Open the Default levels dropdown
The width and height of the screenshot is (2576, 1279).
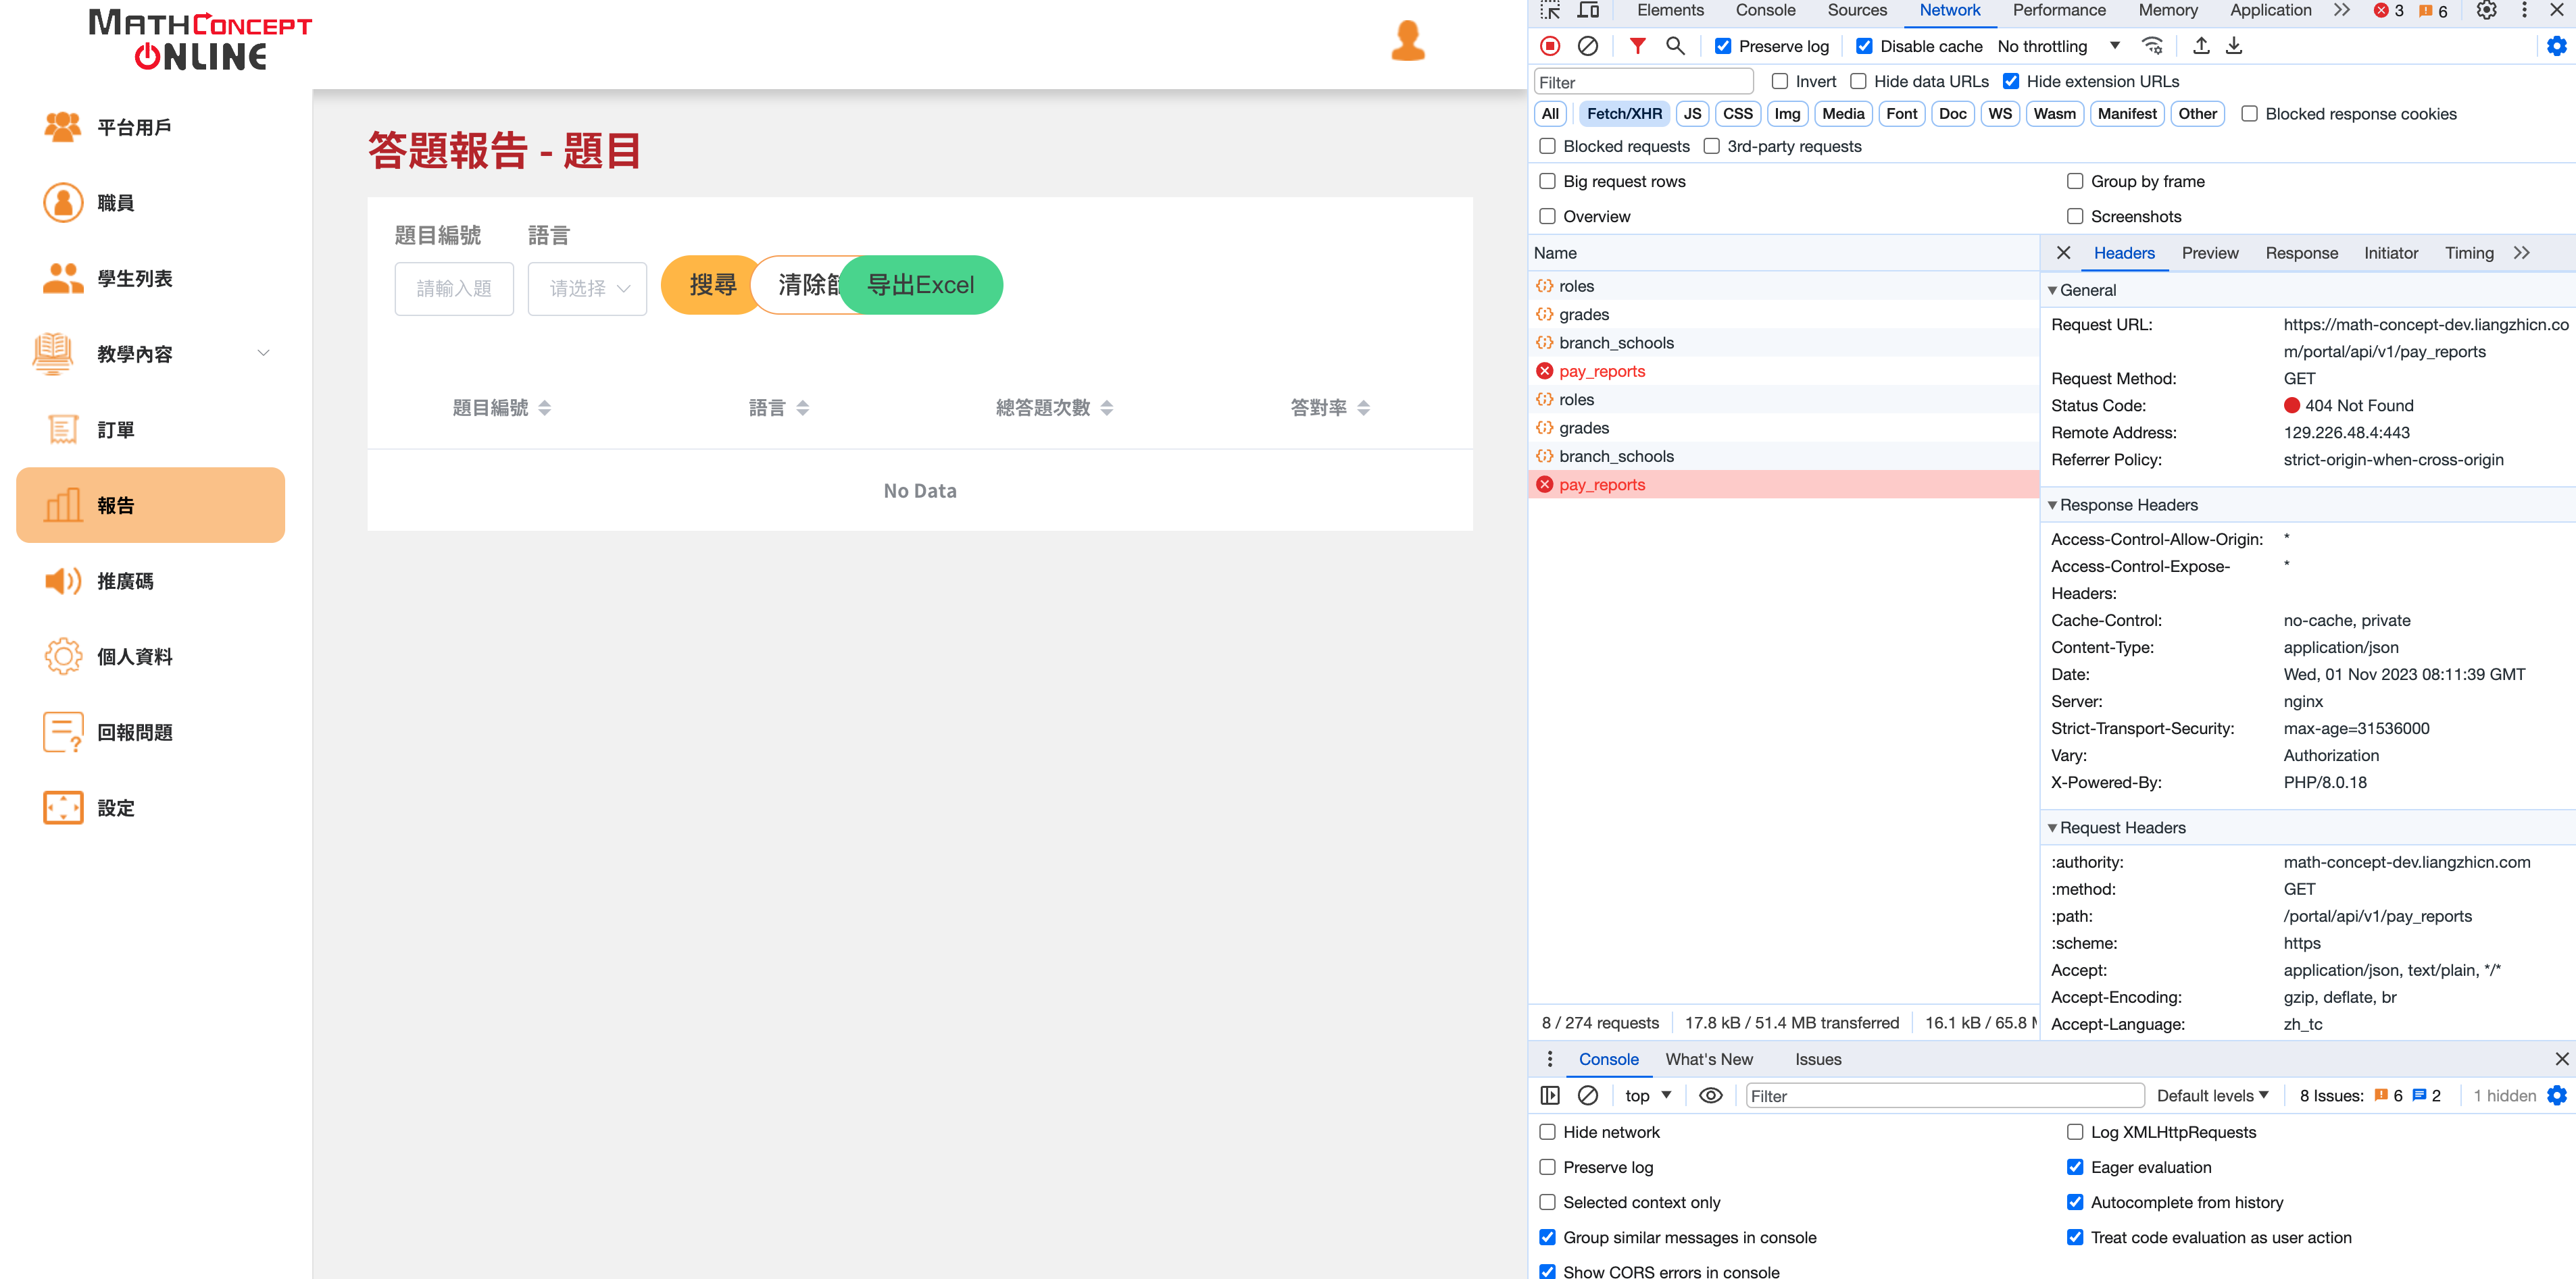(2212, 1095)
